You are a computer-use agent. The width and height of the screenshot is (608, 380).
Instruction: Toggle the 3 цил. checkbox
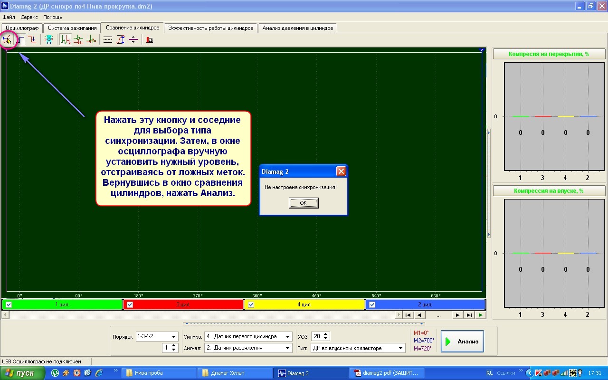(130, 305)
